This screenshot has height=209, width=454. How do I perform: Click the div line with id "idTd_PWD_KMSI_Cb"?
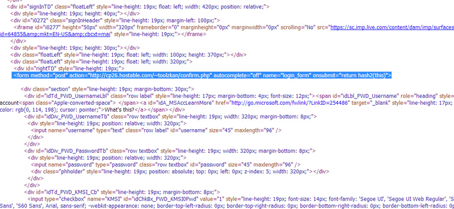[122, 192]
